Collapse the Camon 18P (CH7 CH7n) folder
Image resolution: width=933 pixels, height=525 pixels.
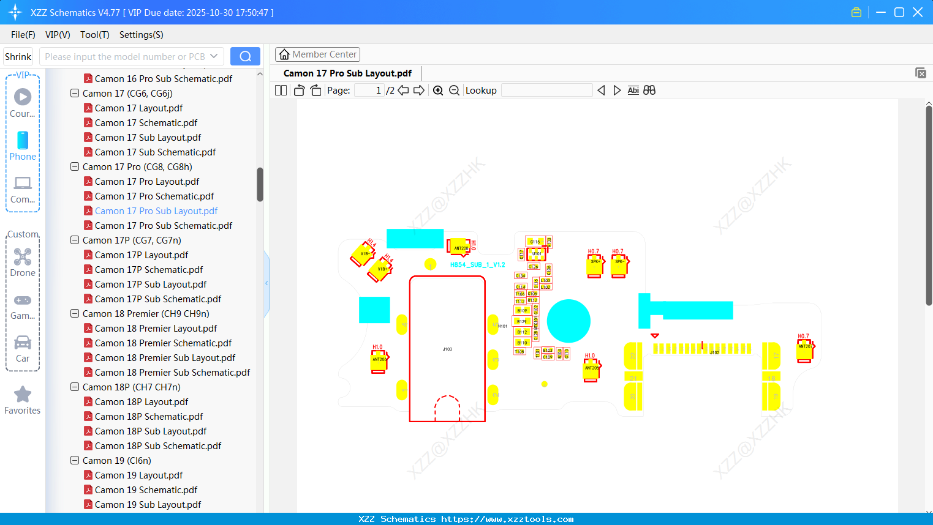point(75,387)
